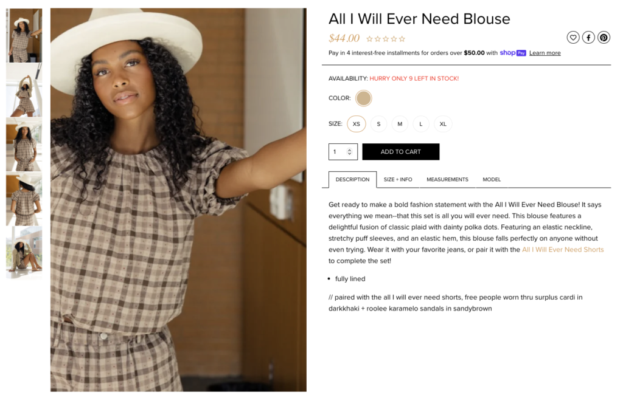Select the tan color swatch
This screenshot has width=623, height=398.
click(364, 98)
